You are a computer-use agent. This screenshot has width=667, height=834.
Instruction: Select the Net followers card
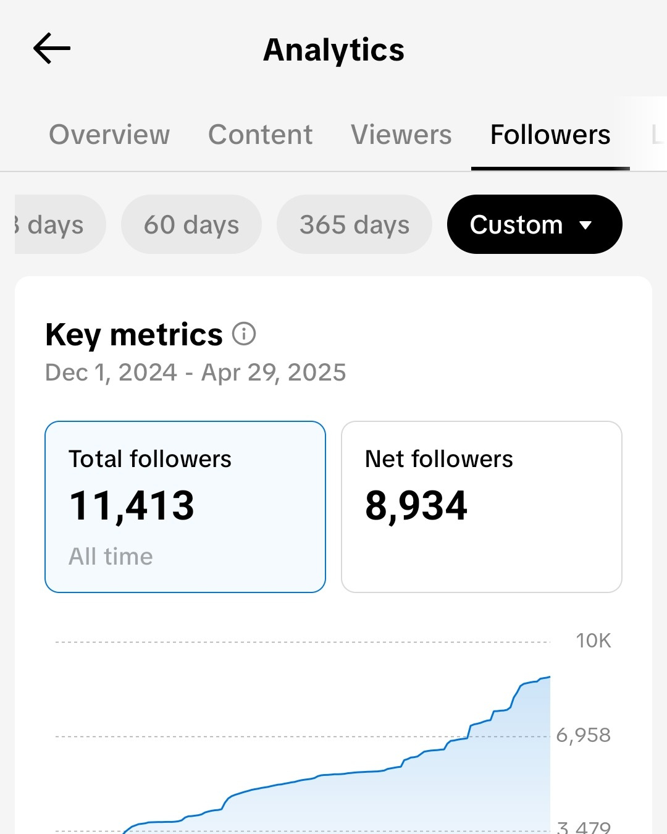pos(482,507)
